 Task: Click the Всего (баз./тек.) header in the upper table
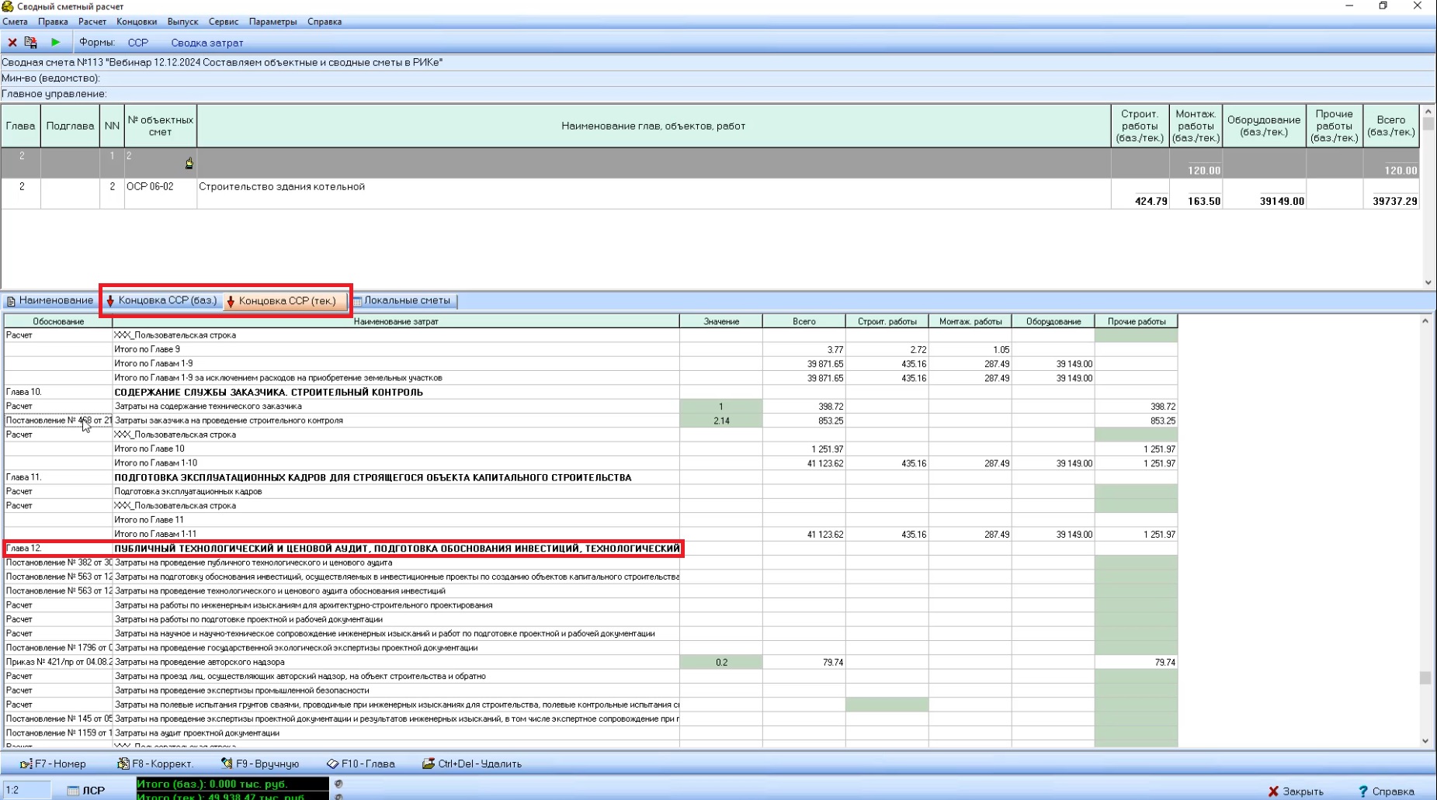[x=1391, y=126]
